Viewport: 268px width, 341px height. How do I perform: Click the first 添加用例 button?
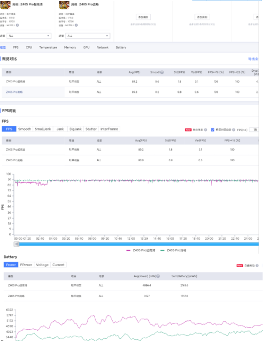[x=143, y=17]
